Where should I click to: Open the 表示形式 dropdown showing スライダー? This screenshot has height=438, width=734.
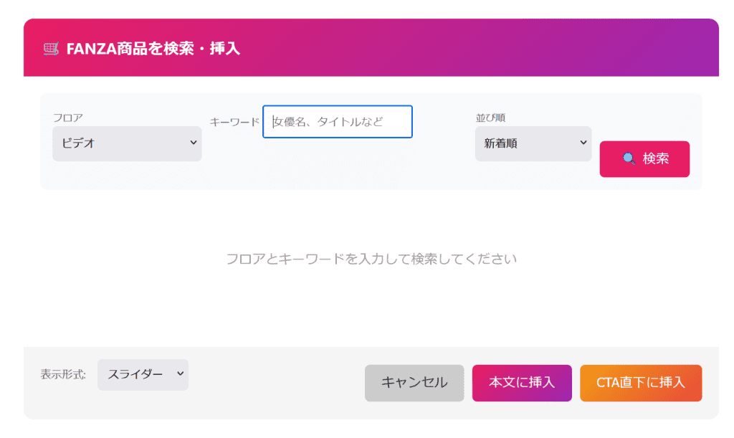(x=143, y=374)
